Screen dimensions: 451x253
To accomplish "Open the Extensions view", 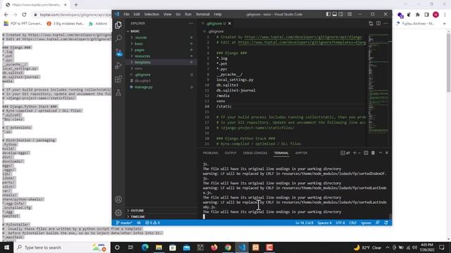I will pos(118,79).
